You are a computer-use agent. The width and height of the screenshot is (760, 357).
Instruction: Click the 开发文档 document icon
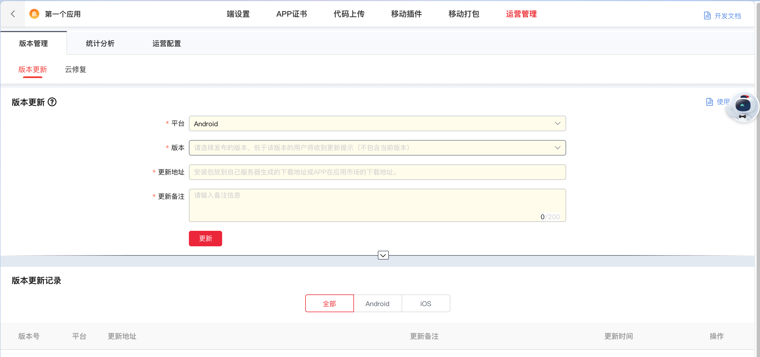pos(707,15)
